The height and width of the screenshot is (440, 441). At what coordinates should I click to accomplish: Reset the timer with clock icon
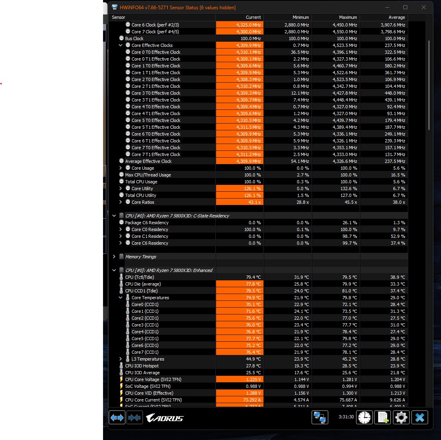point(364,418)
